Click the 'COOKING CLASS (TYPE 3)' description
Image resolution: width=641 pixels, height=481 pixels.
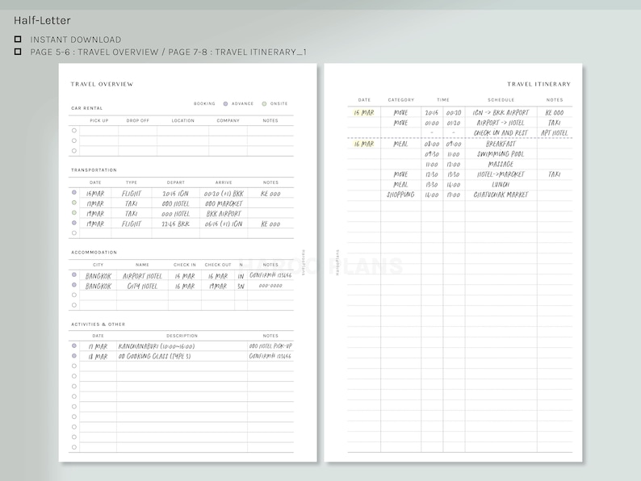coord(154,357)
